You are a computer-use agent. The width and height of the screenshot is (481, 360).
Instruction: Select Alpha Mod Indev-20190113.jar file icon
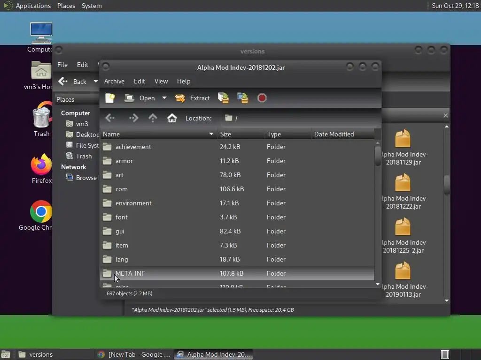click(403, 270)
